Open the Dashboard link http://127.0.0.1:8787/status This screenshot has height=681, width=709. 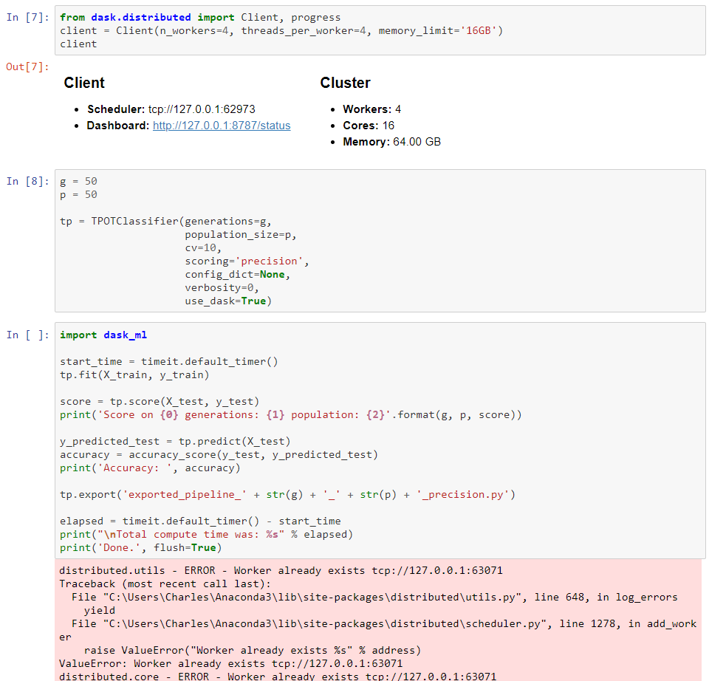click(221, 125)
